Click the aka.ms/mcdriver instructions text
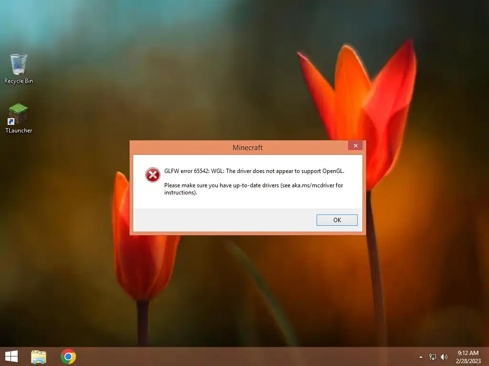 tap(254, 189)
